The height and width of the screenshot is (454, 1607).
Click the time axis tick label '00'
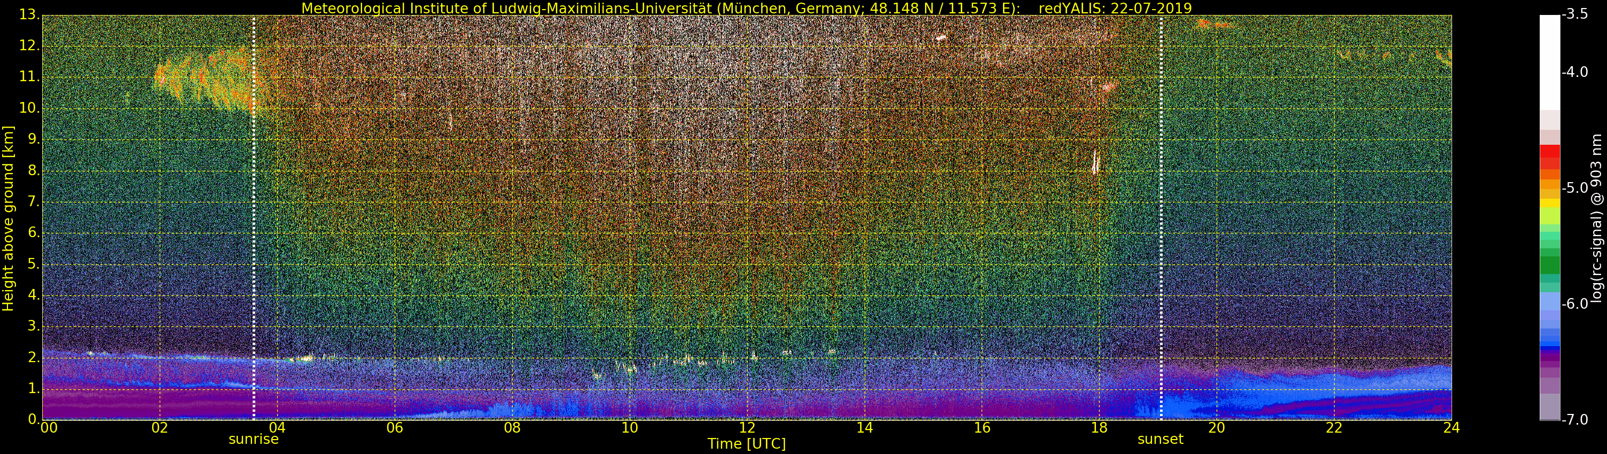coord(49,428)
